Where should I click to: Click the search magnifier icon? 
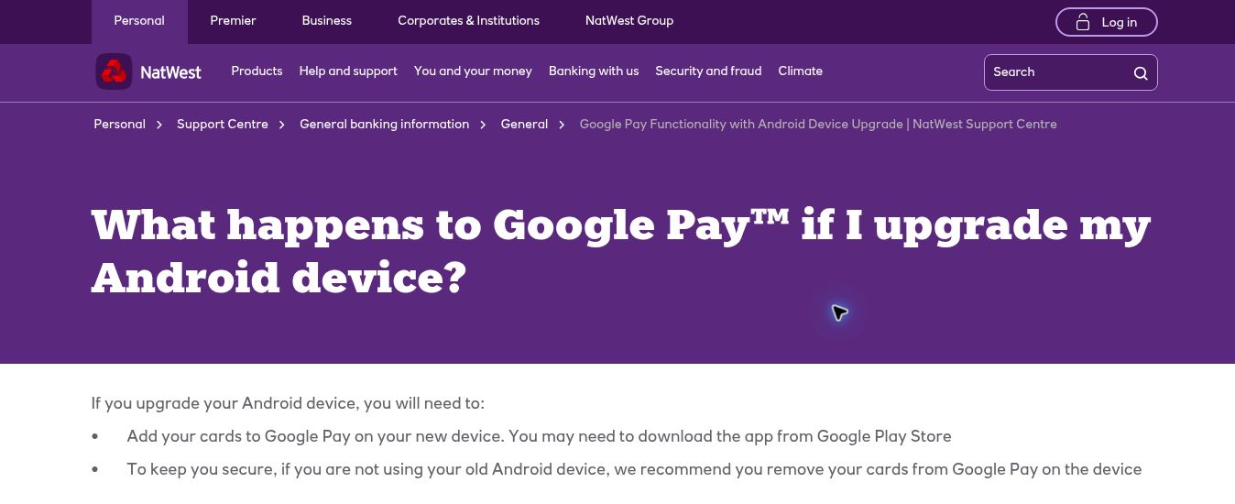[1141, 73]
